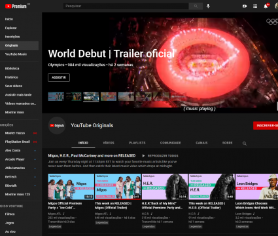This screenshot has width=278, height=236.
Task: Click the Olympics channel name in banner
Action: pos(56,65)
